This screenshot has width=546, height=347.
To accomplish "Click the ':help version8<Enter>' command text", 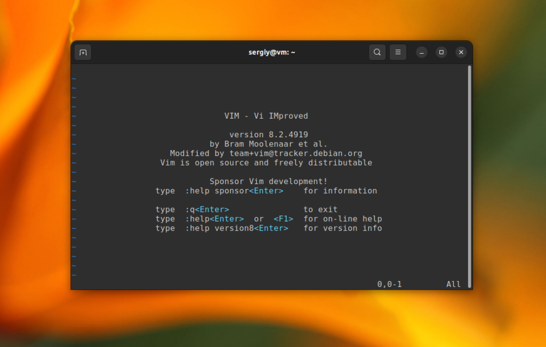I will coord(236,228).
